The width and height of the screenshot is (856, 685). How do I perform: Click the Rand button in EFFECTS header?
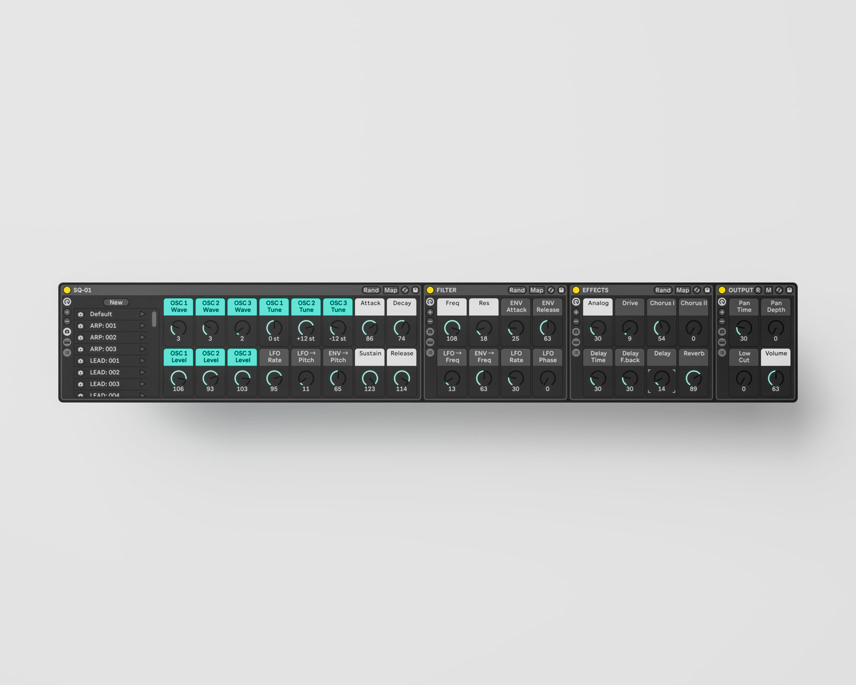click(x=663, y=290)
